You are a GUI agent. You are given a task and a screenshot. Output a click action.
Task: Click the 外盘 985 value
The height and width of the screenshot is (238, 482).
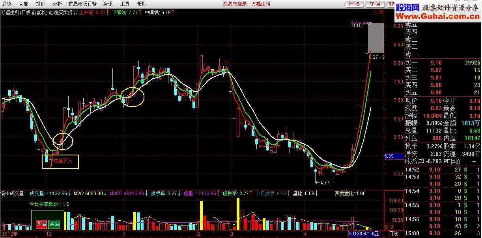(437, 138)
